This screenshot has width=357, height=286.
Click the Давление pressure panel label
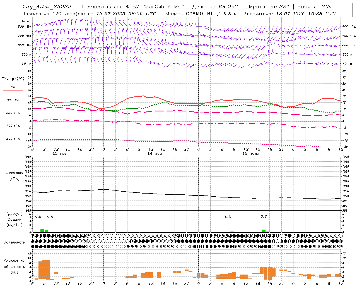click(15, 173)
